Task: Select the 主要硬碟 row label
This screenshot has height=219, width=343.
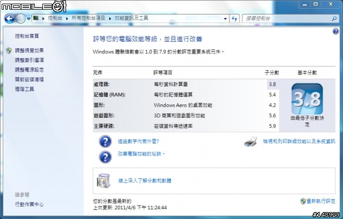Action: pos(104,126)
